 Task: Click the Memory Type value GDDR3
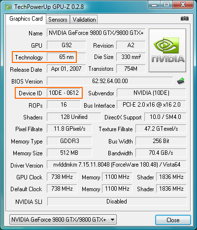pyautogui.click(x=69, y=141)
